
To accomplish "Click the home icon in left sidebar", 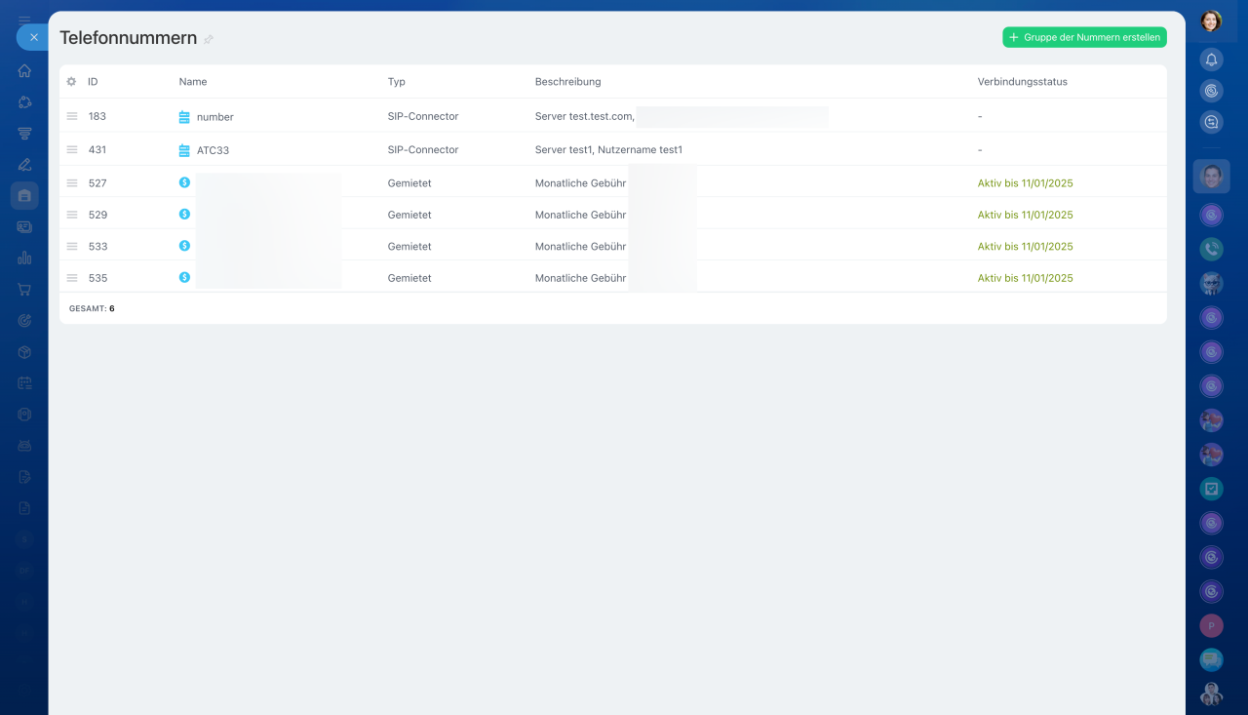I will pyautogui.click(x=24, y=71).
